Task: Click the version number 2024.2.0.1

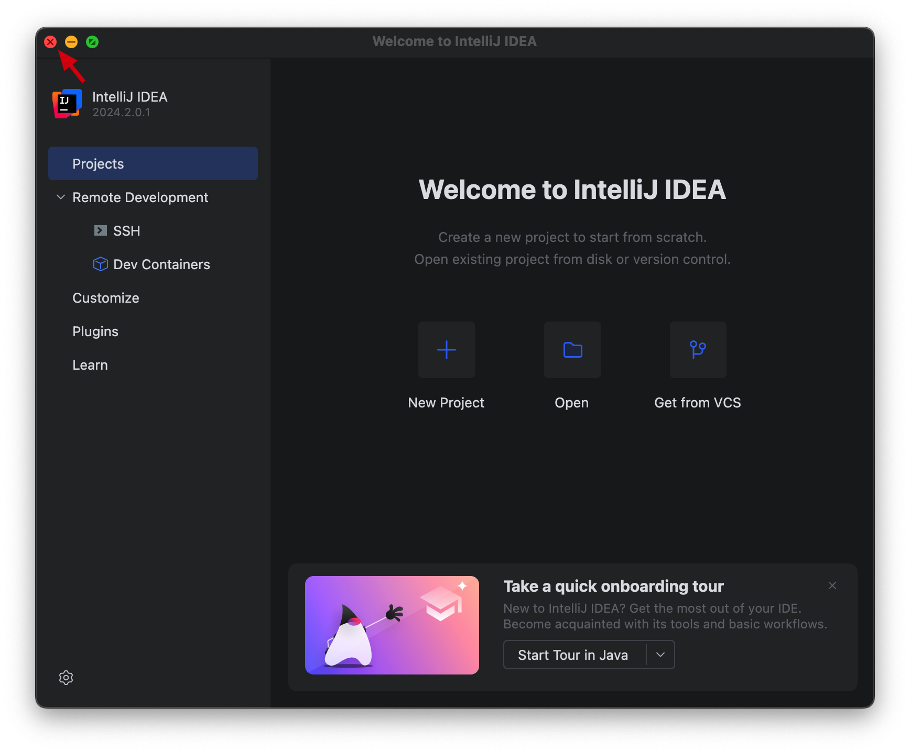Action: [x=122, y=113]
